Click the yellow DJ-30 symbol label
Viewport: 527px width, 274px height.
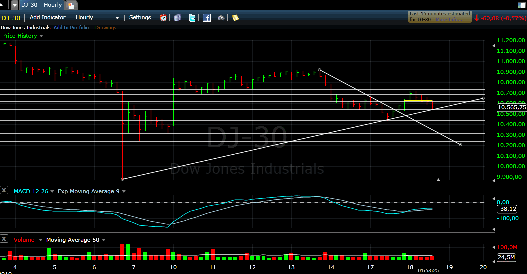(x=11, y=18)
